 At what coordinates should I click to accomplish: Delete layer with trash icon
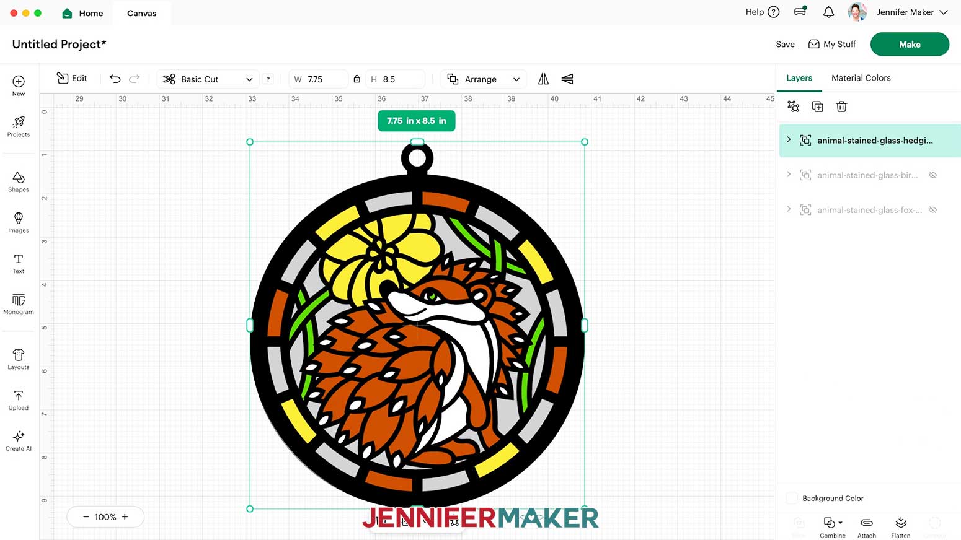pos(841,107)
